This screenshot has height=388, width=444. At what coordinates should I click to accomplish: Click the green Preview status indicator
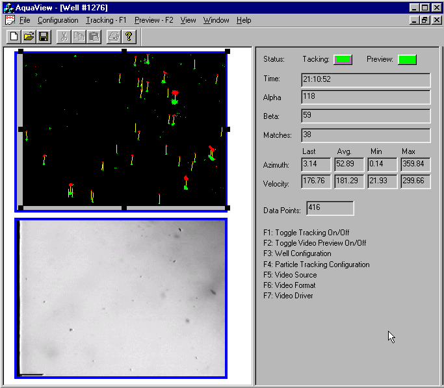point(407,60)
